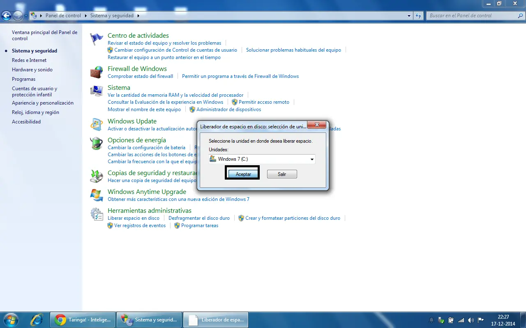Click the Firewall de Windows brick wall icon

tap(97, 72)
